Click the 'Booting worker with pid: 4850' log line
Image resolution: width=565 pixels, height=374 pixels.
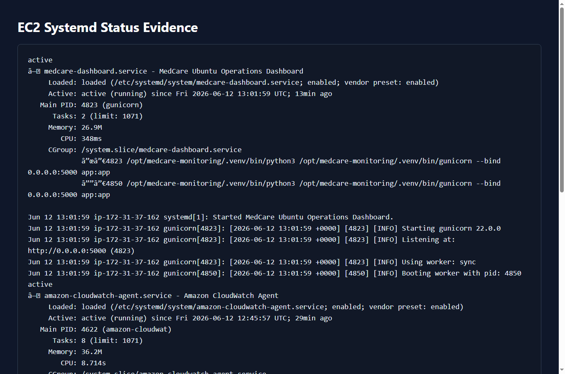(x=275, y=273)
